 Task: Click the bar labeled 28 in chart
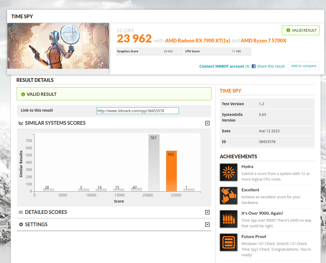click(48, 190)
